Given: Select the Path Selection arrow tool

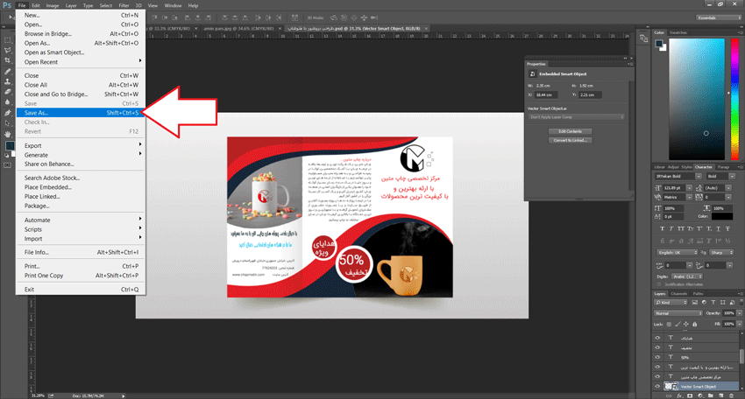Looking at the screenshot, I should [7, 123].
